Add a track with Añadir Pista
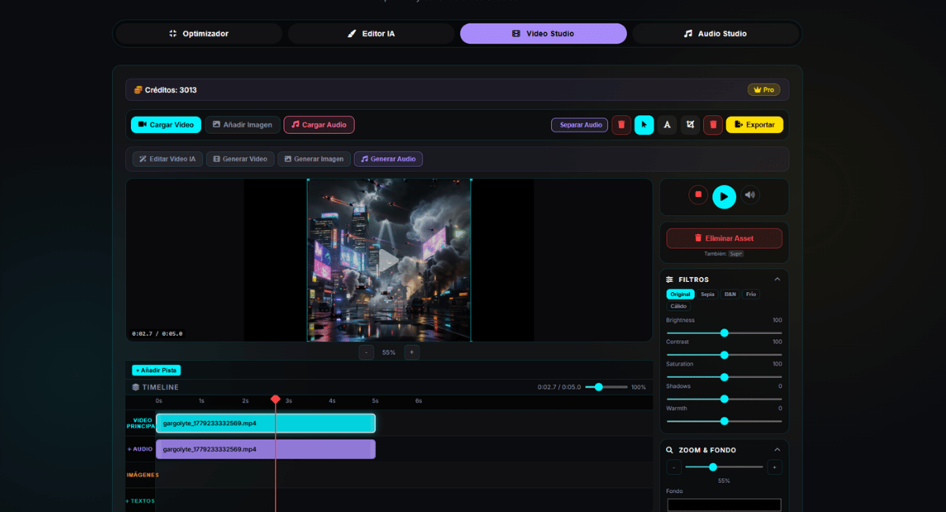The height and width of the screenshot is (512, 946). point(156,370)
